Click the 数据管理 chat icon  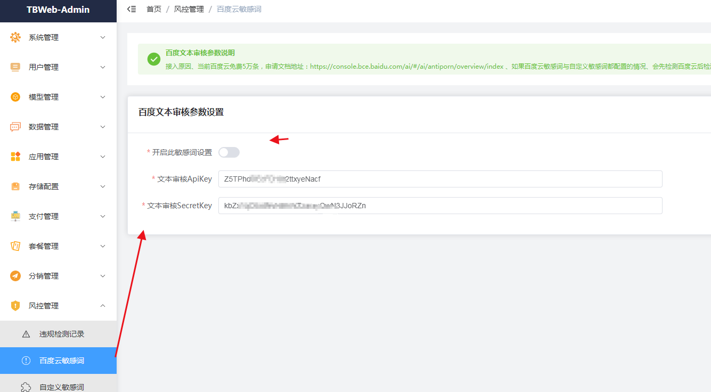coord(15,127)
